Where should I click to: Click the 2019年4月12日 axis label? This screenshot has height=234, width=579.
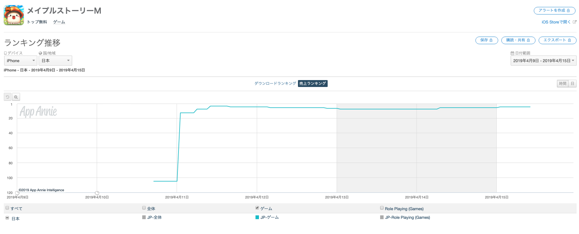pos(257,197)
